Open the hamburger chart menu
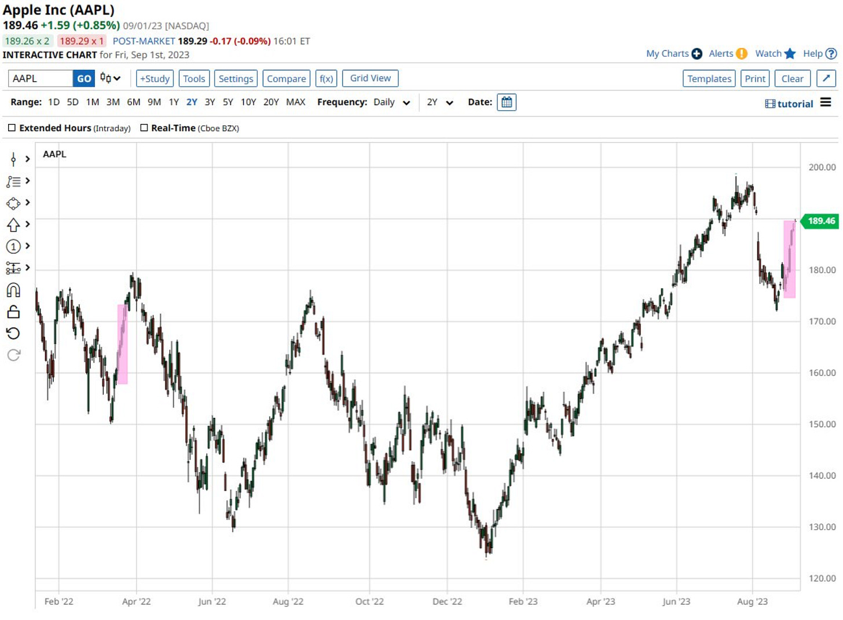The image size is (843, 620). tap(826, 103)
